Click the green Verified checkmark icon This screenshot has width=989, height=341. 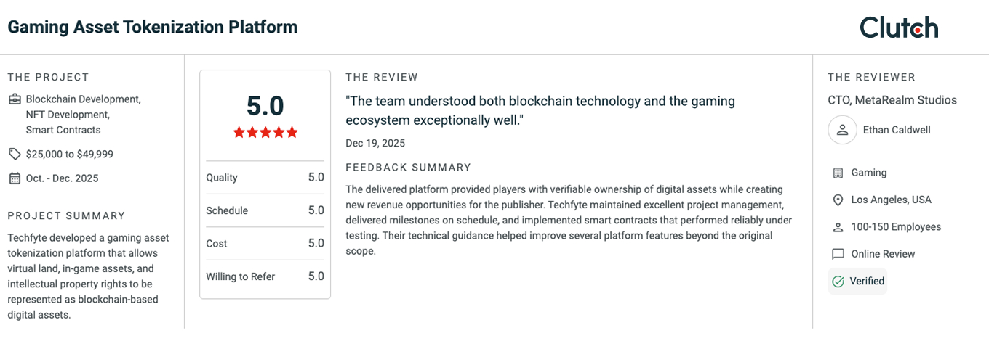pyautogui.click(x=838, y=282)
